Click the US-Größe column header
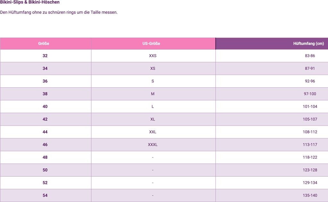 151,44
